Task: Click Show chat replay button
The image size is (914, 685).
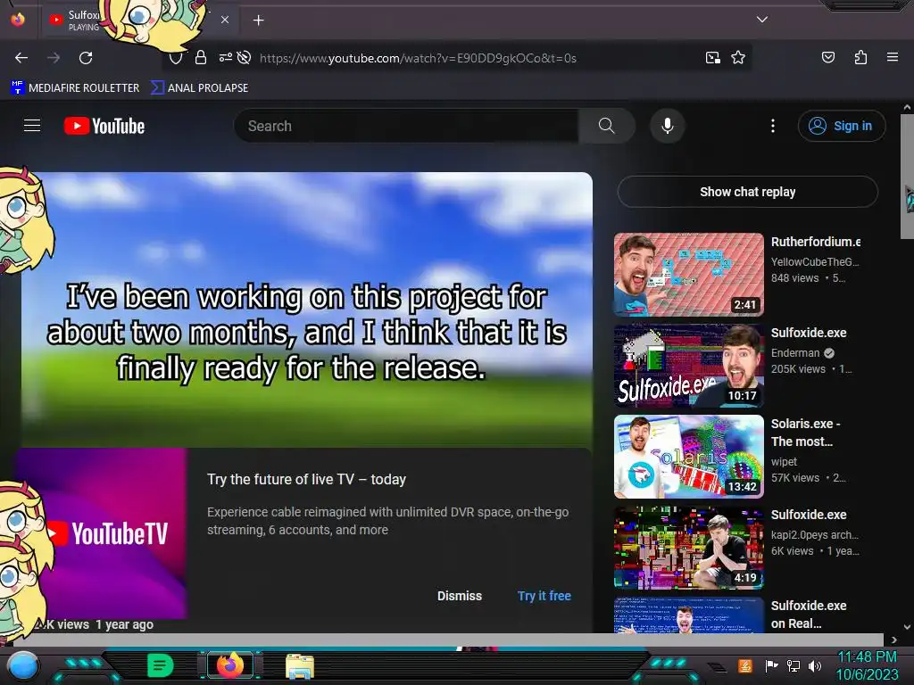Action: [747, 192]
